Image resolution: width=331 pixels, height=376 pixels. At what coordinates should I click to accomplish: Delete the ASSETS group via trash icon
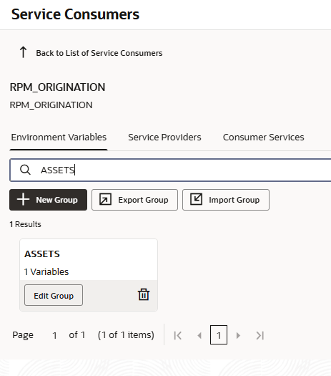click(144, 294)
